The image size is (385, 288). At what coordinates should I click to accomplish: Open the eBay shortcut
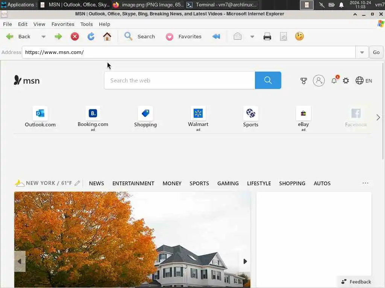tap(303, 118)
